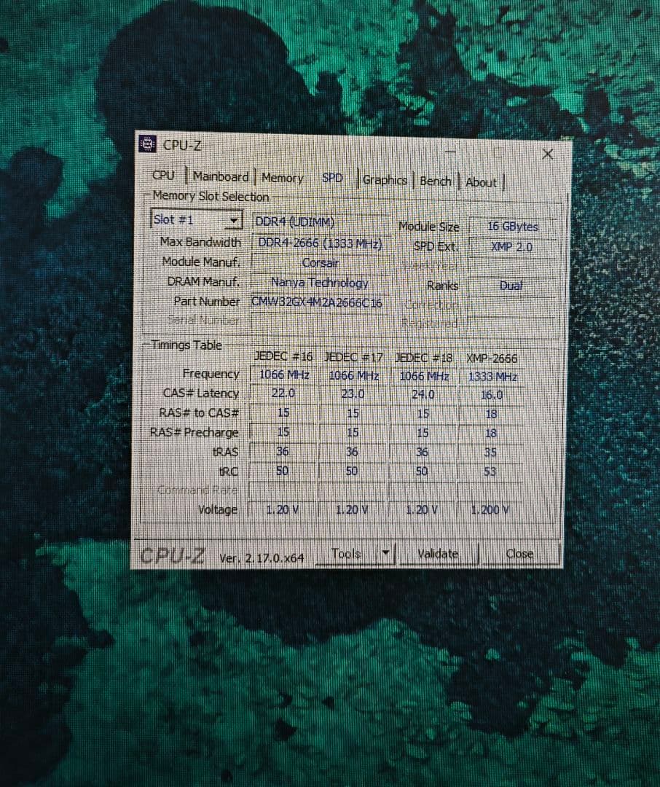Image resolution: width=660 pixels, height=787 pixels.
Task: Click the JEDEC #18 column header
Action: 423,358
